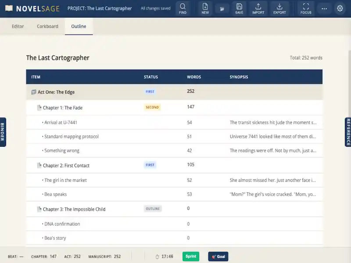Switch to the Corkboard tab
The image size is (351, 263).
click(47, 26)
